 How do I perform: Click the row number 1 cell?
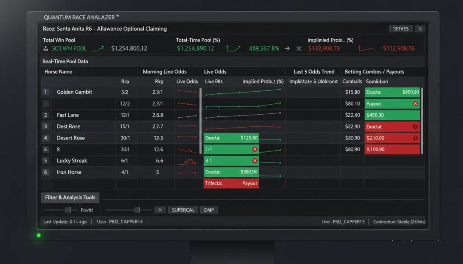tap(46, 92)
